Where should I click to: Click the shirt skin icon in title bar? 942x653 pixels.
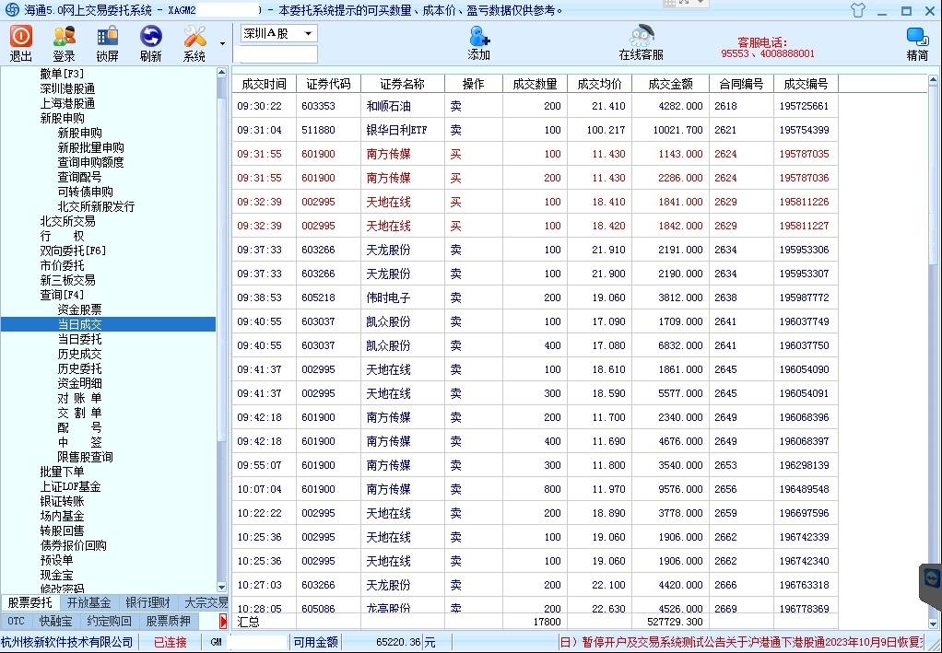858,11
